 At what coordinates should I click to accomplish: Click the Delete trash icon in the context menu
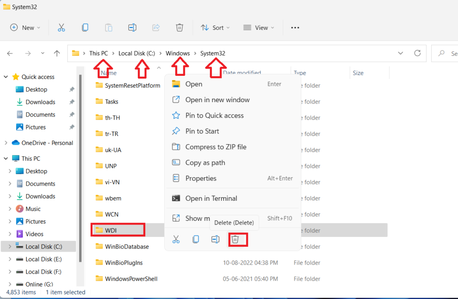tap(235, 240)
